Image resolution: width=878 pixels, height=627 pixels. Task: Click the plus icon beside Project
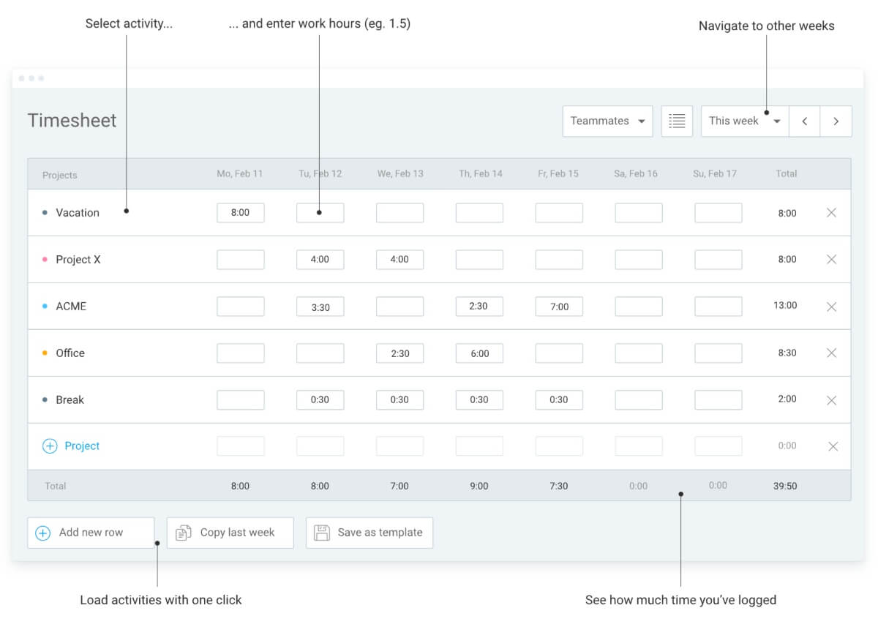coord(50,446)
